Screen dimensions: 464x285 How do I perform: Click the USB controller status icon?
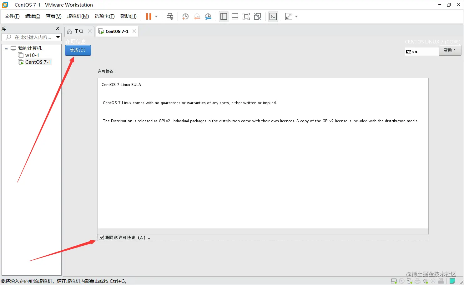pyautogui.click(x=441, y=281)
